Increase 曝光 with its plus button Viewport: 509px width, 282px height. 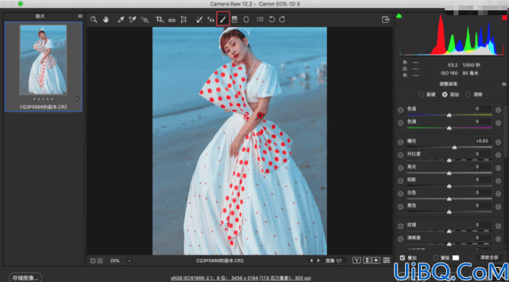pos(498,142)
